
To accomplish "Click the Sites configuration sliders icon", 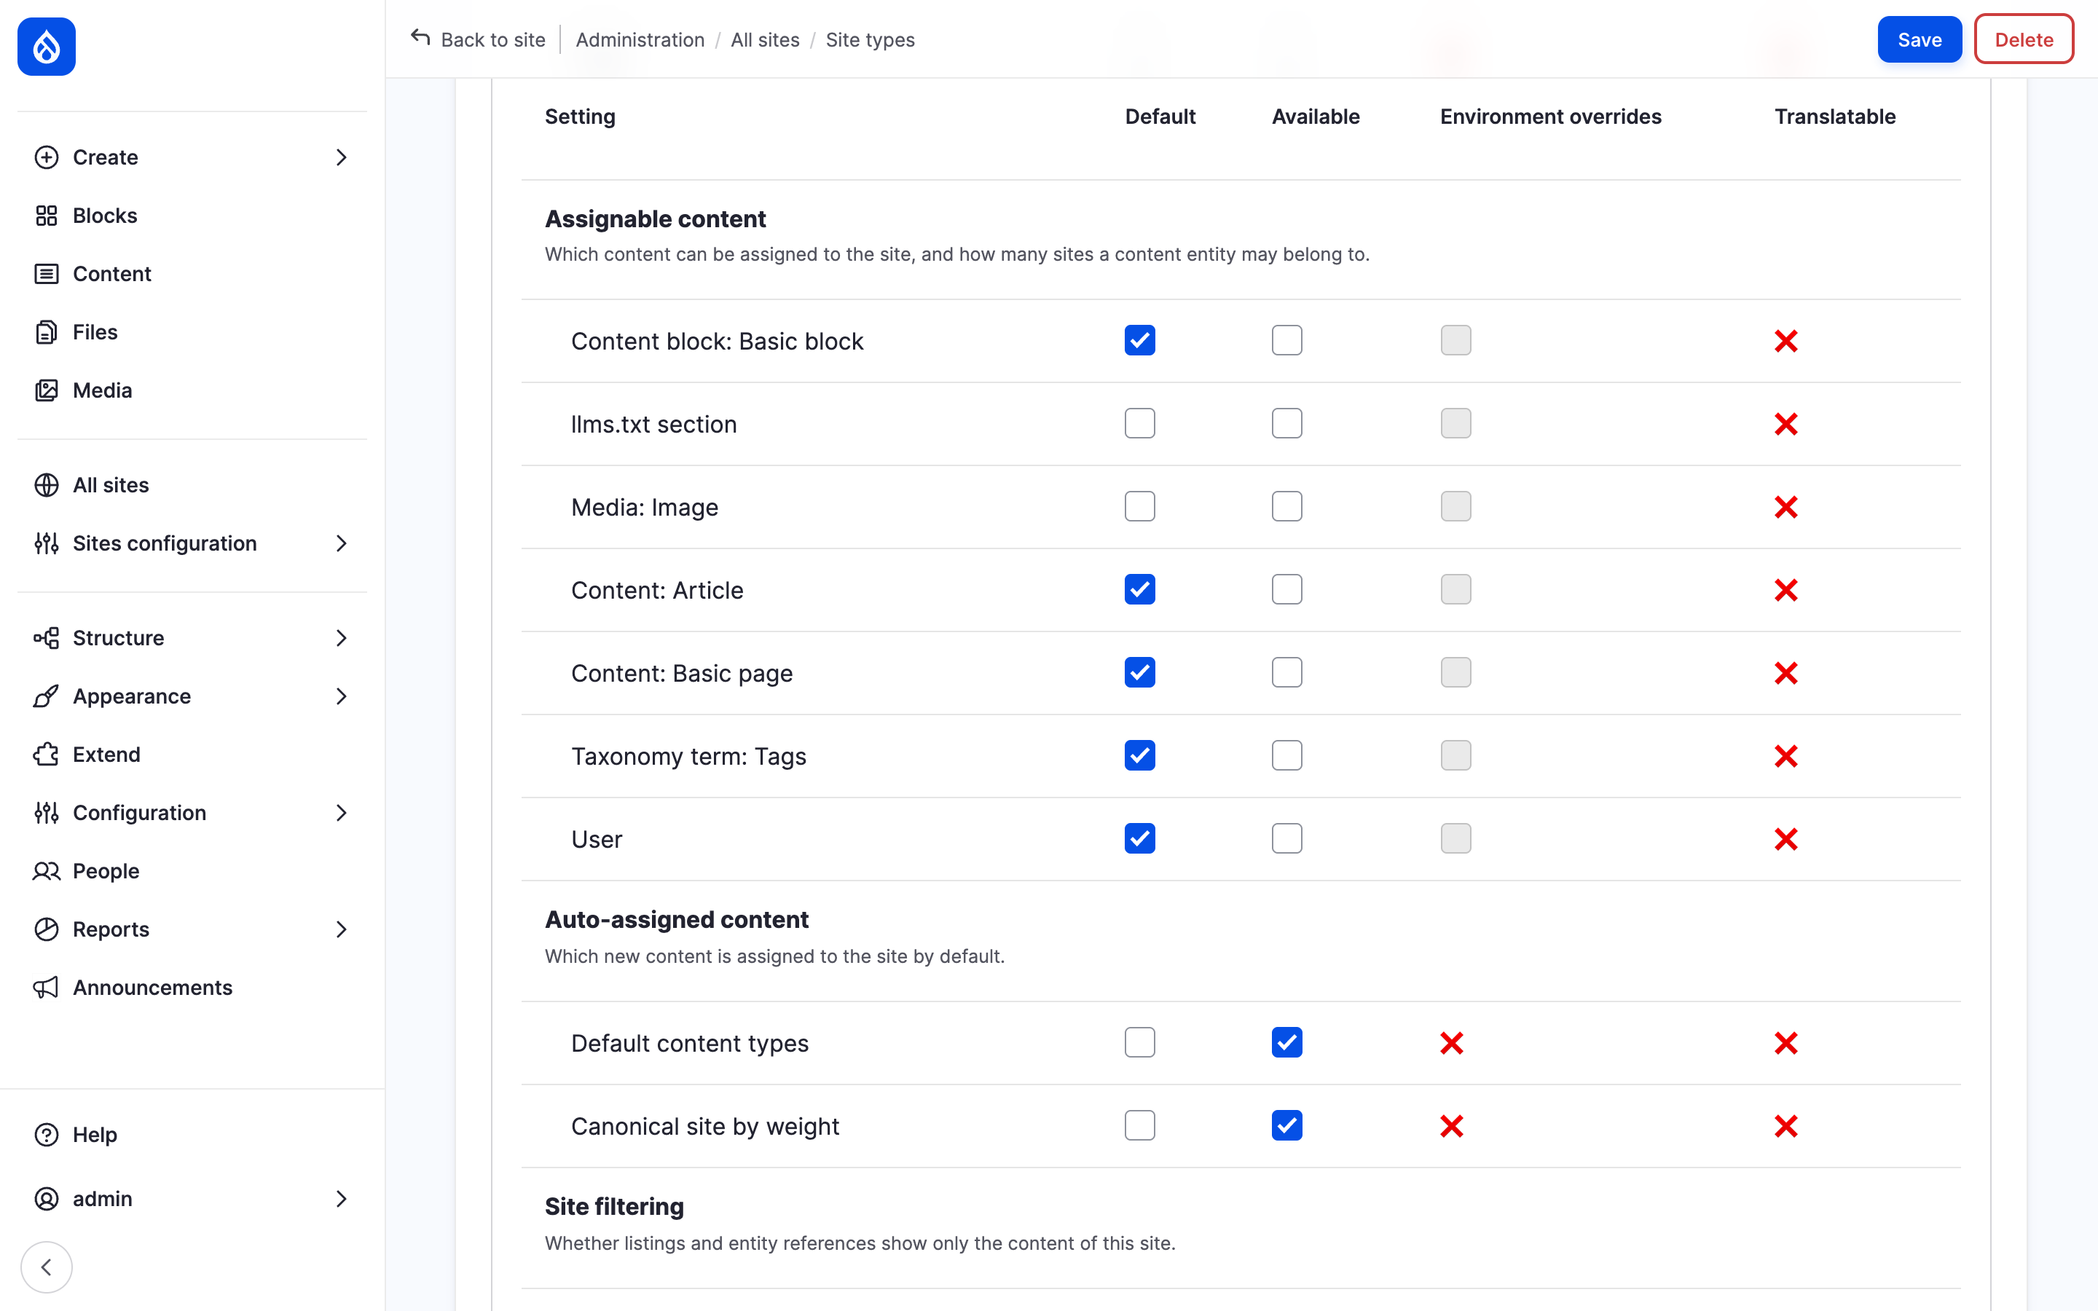I will [47, 543].
